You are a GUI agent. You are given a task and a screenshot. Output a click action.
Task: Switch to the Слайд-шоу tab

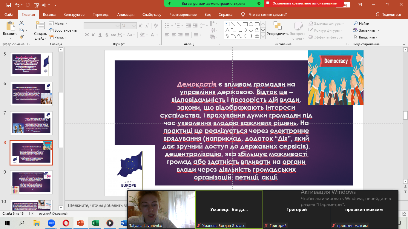[152, 15]
